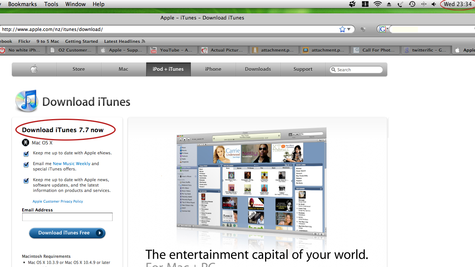Click the bookmark star in address bar
Viewport: 475px width, 267px height.
point(342,29)
